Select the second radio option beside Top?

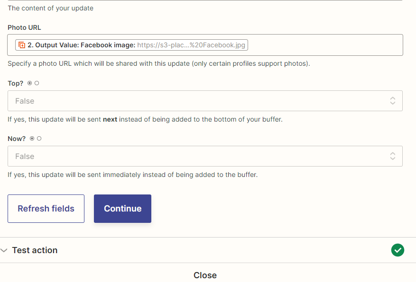click(37, 83)
